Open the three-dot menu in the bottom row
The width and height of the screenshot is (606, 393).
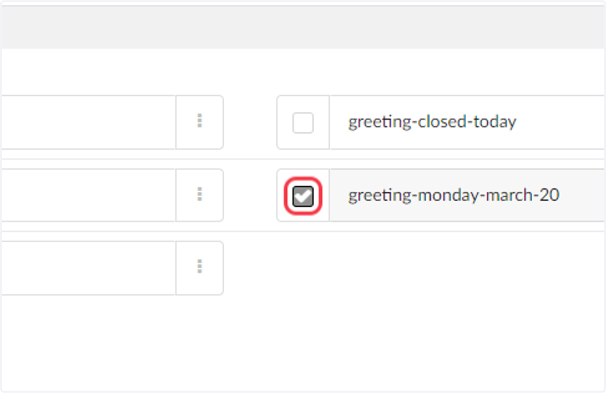[x=199, y=268]
